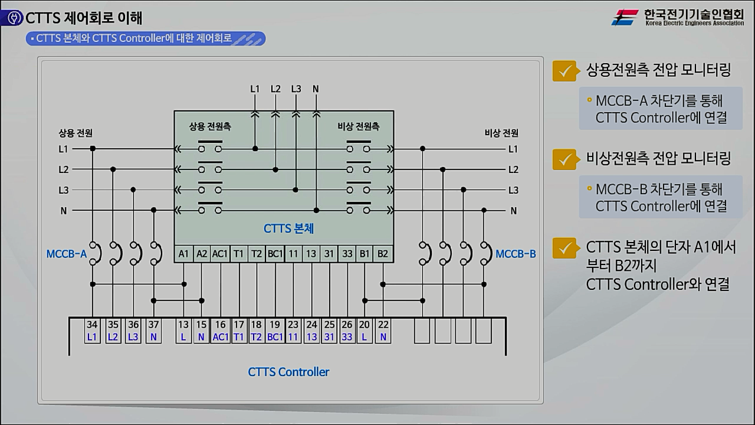
Task: Select the B2 terminal on the CTTS body
Action: (383, 254)
